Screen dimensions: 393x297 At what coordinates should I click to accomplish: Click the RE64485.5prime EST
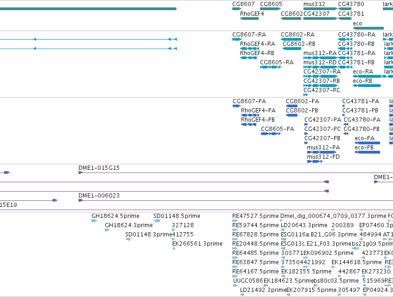235,258
